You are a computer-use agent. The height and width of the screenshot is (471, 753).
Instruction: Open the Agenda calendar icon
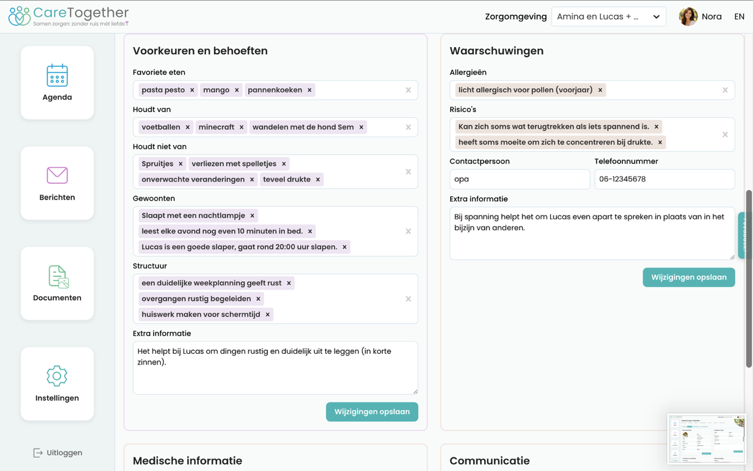pyautogui.click(x=57, y=75)
